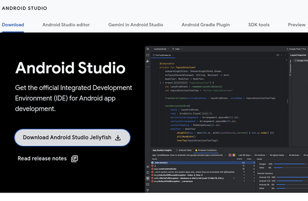Click the release notes document icon
Image resolution: width=308 pixels, height=201 pixels.
click(74, 159)
